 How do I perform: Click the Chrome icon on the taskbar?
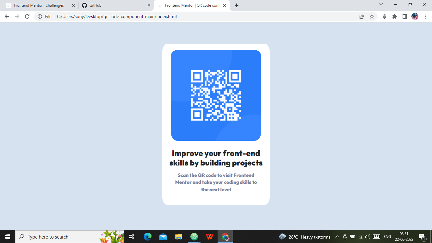225,237
